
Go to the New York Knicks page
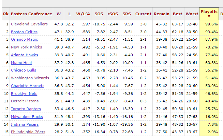coord(26,47)
